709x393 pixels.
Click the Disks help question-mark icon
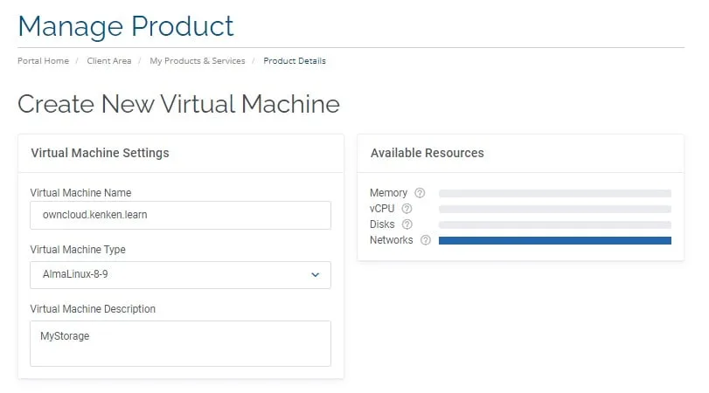click(407, 224)
